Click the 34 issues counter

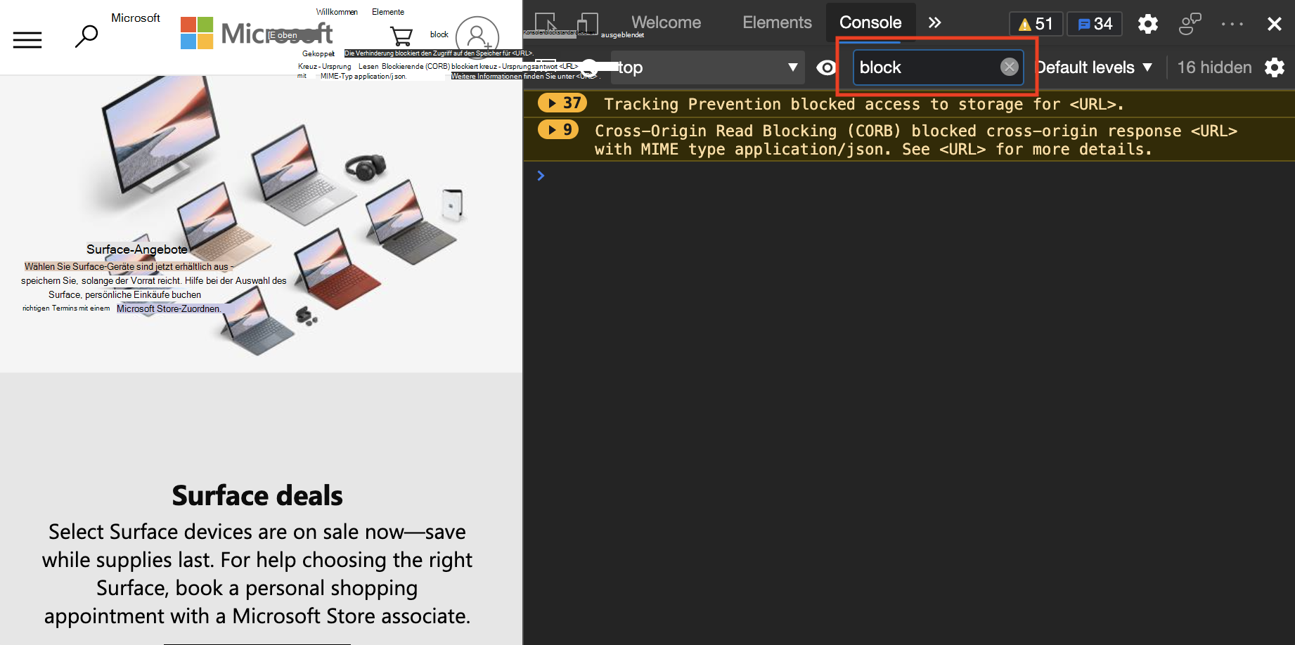[1095, 24]
